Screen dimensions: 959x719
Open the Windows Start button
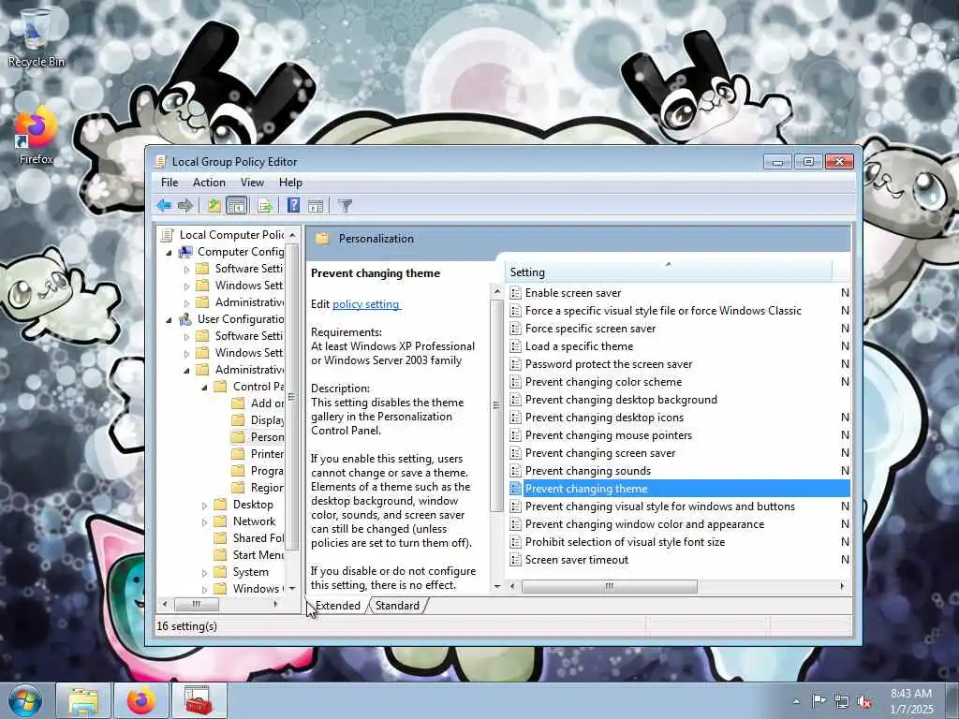click(x=25, y=700)
